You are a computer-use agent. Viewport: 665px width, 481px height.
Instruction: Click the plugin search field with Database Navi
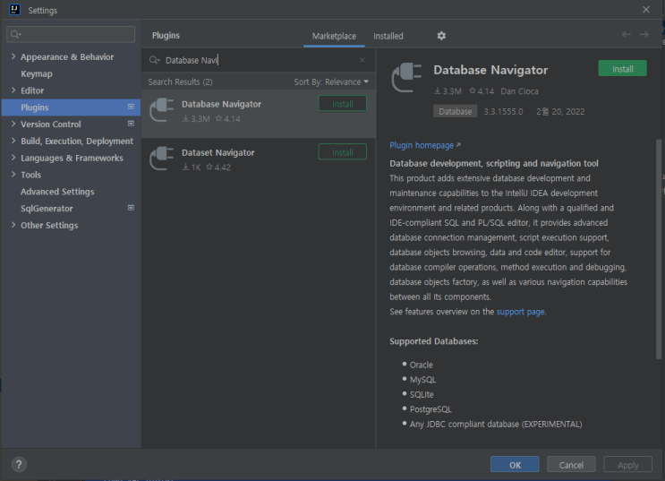259,60
